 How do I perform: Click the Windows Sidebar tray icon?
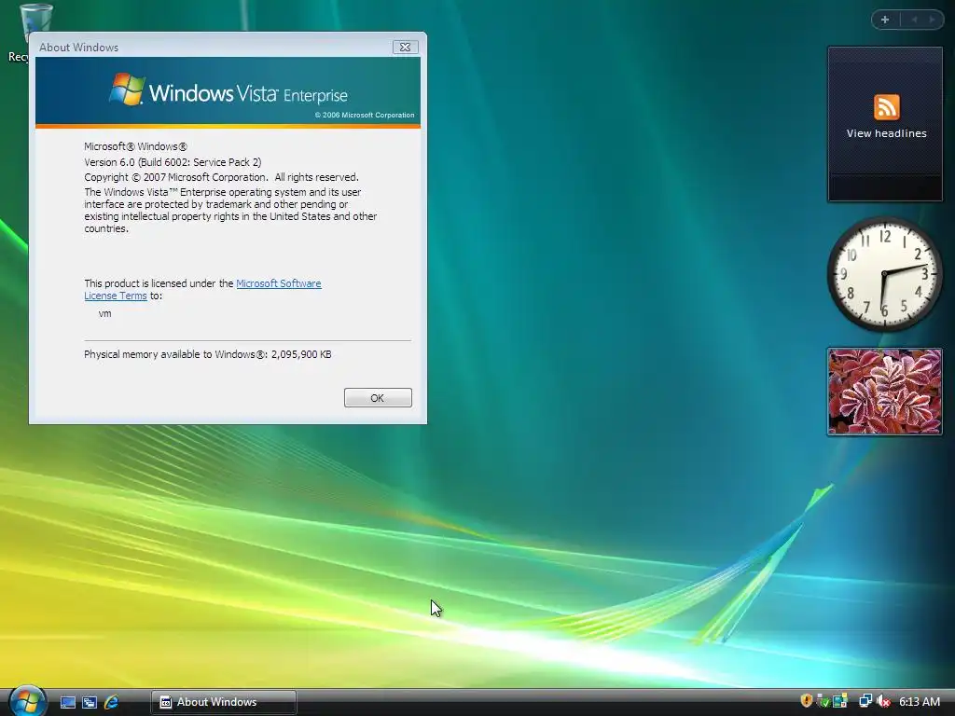click(840, 701)
